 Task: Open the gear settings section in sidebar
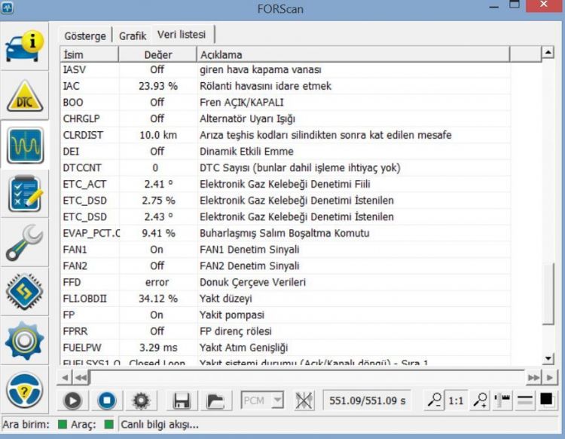[x=25, y=341]
